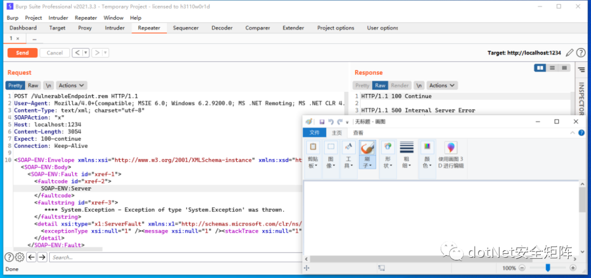
Task: Open the Project menu in menu bar
Action: [x=33, y=17]
